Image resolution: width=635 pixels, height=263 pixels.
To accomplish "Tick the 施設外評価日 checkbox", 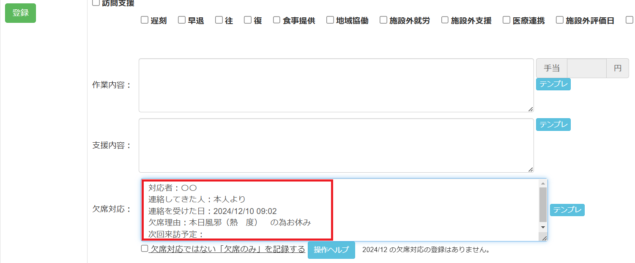I will click(x=560, y=20).
